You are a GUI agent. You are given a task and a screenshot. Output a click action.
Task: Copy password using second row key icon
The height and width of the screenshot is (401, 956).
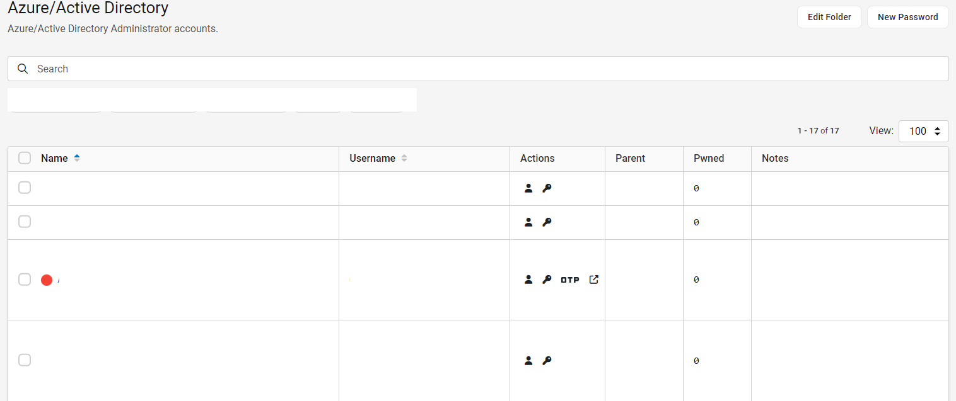click(x=547, y=222)
